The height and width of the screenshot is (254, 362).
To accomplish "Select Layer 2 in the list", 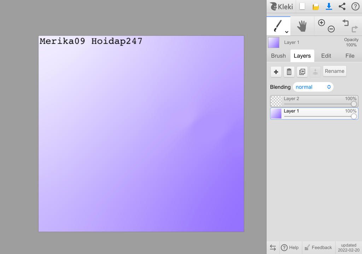I will [x=314, y=101].
